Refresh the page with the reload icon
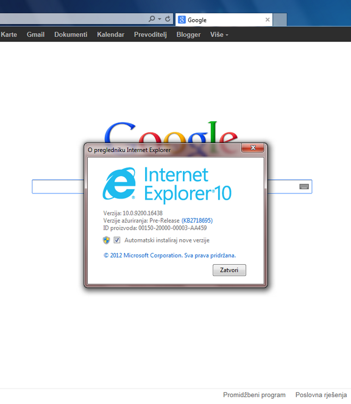The image size is (351, 404). tap(168, 19)
